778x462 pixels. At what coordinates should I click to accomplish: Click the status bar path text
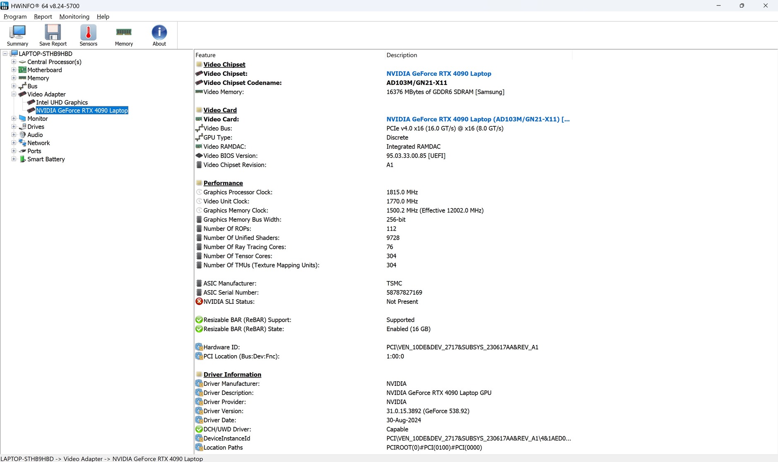click(102, 459)
